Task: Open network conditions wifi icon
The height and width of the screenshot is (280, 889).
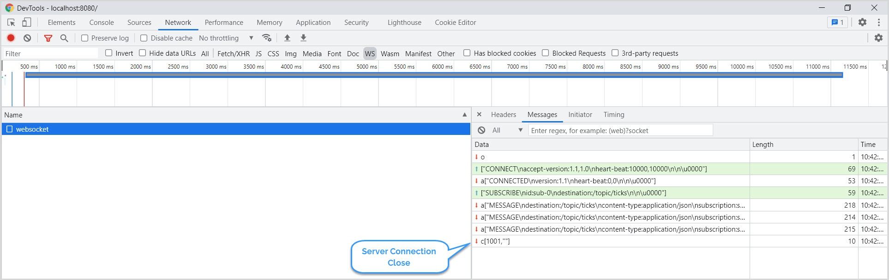Action: point(266,38)
